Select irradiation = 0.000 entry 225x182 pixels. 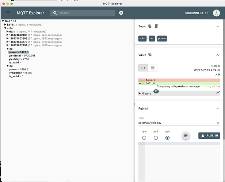click(20, 73)
